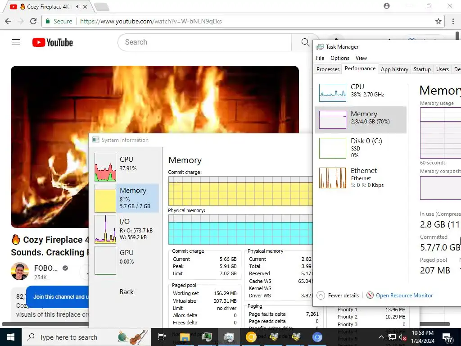Click the YouTube search magnifier button
The height and width of the screenshot is (346, 461).
(x=305, y=42)
